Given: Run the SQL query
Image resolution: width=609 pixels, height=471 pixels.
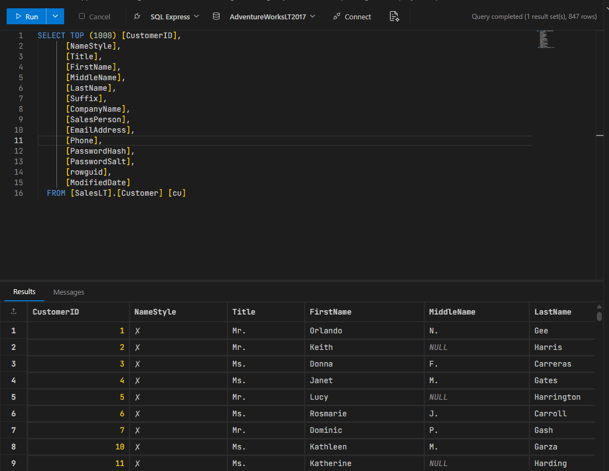Looking at the screenshot, I should [x=27, y=17].
